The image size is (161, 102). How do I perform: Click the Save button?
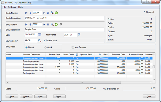click(x=12, y=97)
